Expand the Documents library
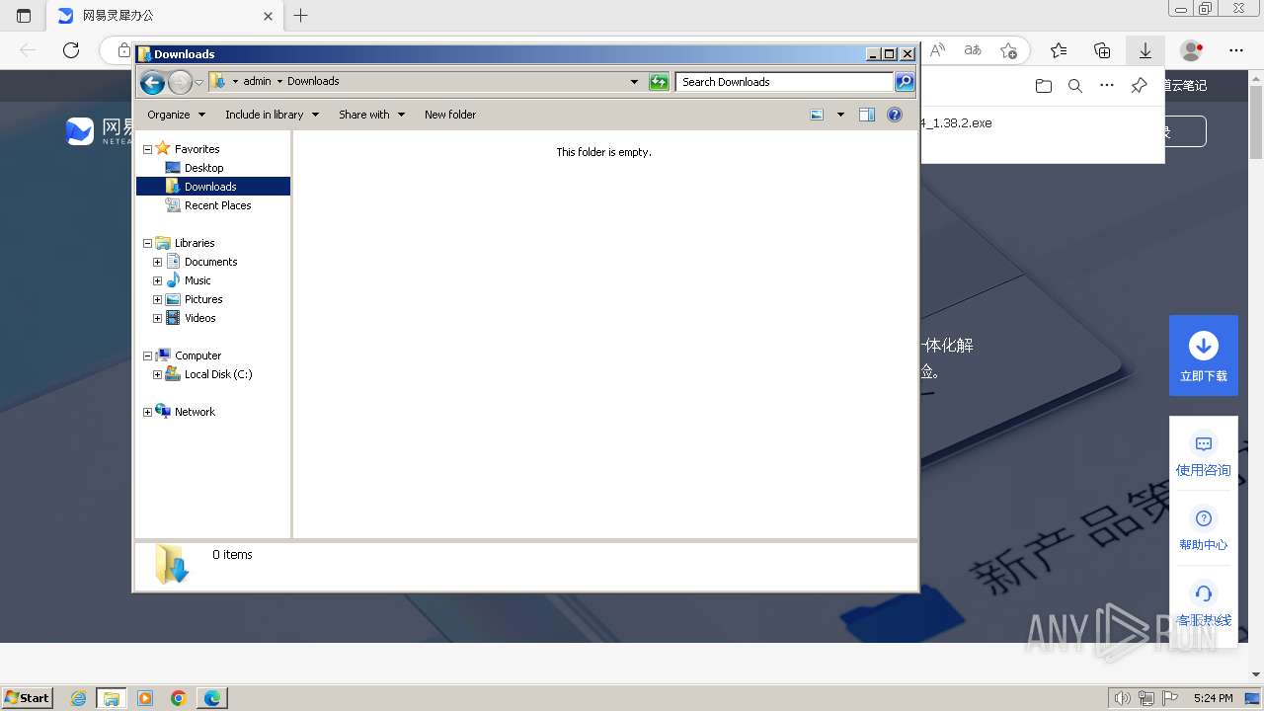The width and height of the screenshot is (1264, 711). point(157,262)
